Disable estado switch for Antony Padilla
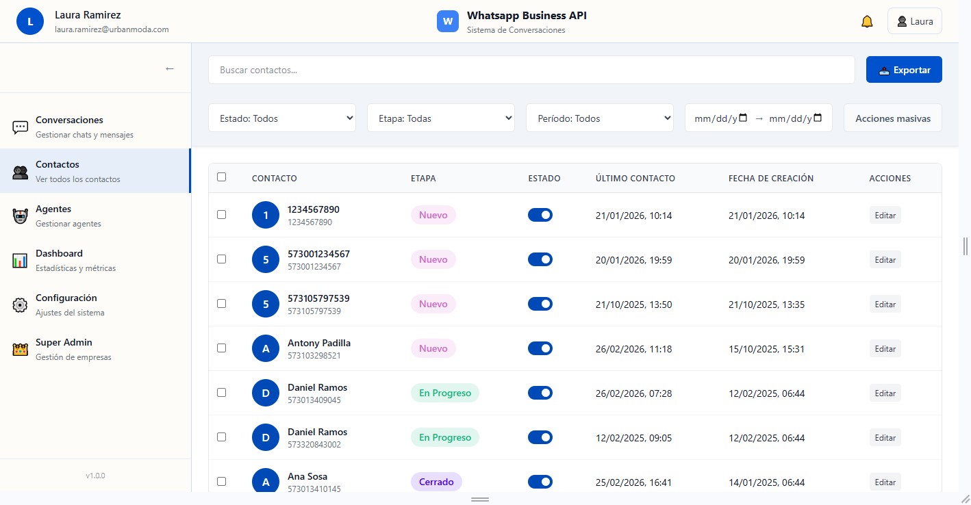 (x=540, y=348)
